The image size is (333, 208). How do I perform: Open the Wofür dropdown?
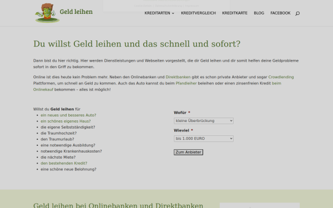(204, 121)
